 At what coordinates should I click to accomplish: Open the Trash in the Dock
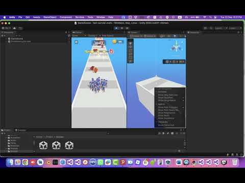[235, 162]
